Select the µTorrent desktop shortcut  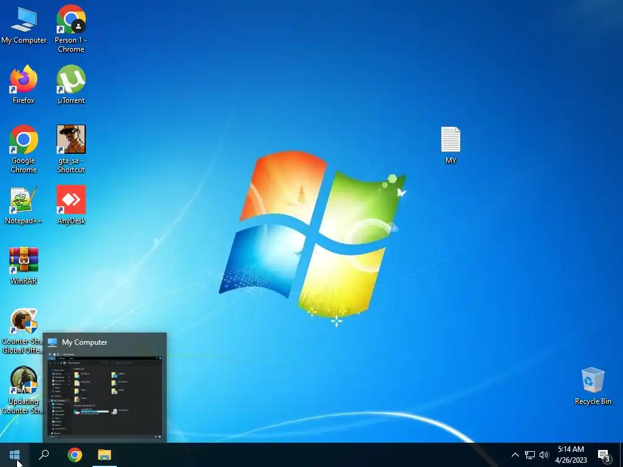click(71, 85)
